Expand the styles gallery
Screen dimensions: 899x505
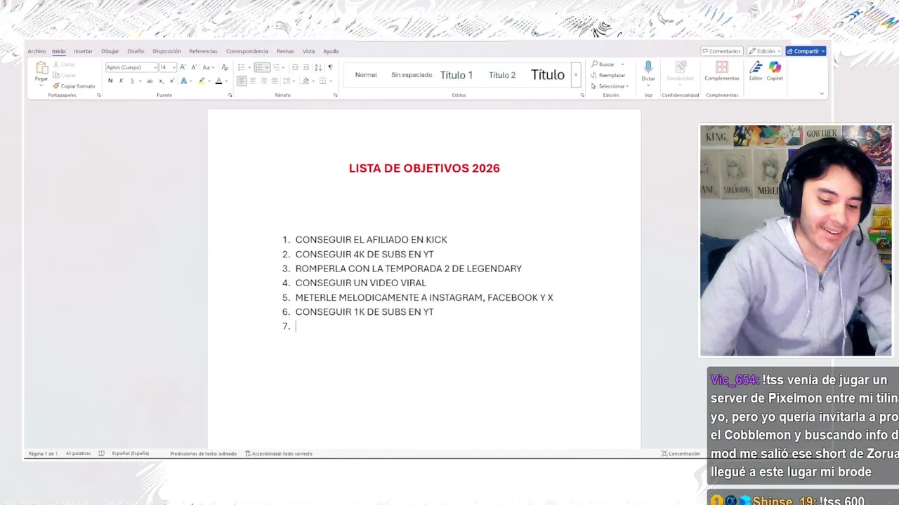click(x=575, y=75)
